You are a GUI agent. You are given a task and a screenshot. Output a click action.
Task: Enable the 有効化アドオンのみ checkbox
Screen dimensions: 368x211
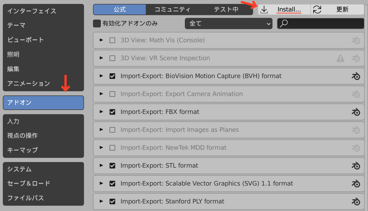click(97, 24)
